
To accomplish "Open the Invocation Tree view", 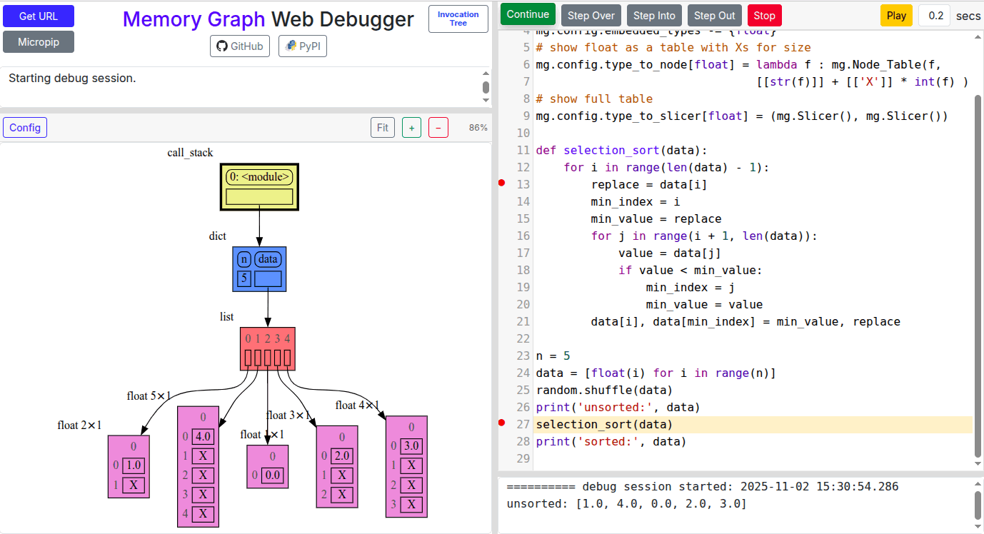I will coord(458,19).
